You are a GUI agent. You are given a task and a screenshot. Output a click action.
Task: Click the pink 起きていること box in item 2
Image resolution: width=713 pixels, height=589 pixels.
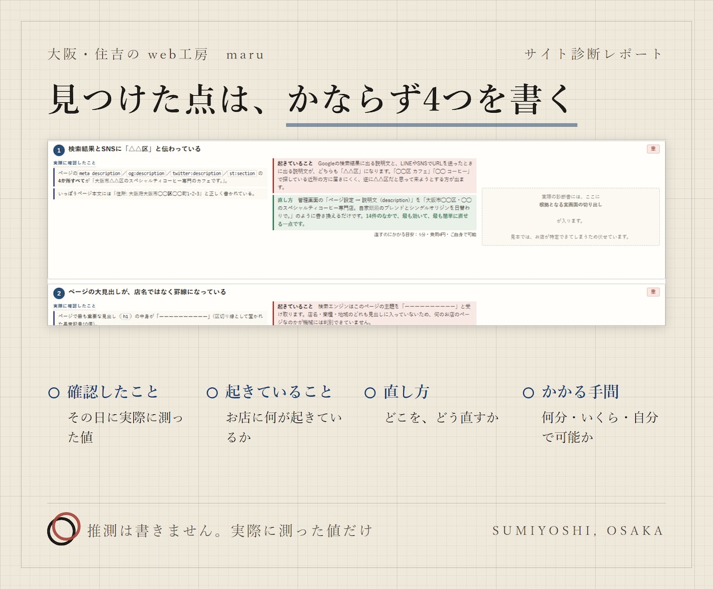pyautogui.click(x=375, y=314)
